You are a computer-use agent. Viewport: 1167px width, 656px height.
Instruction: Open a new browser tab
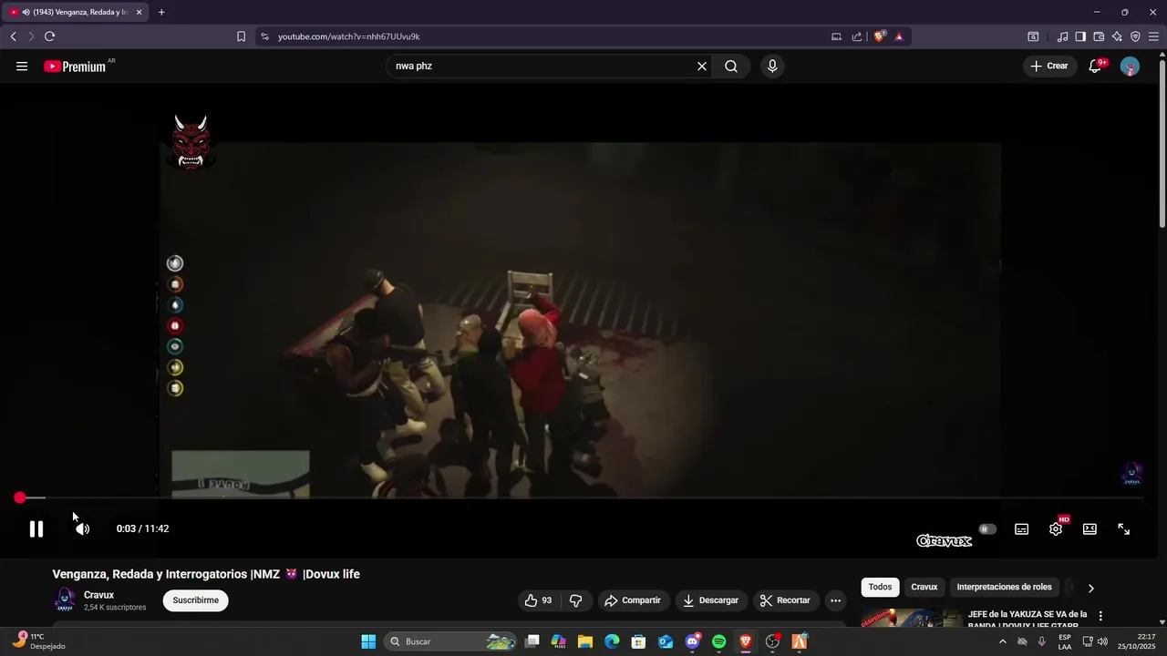coord(161,12)
